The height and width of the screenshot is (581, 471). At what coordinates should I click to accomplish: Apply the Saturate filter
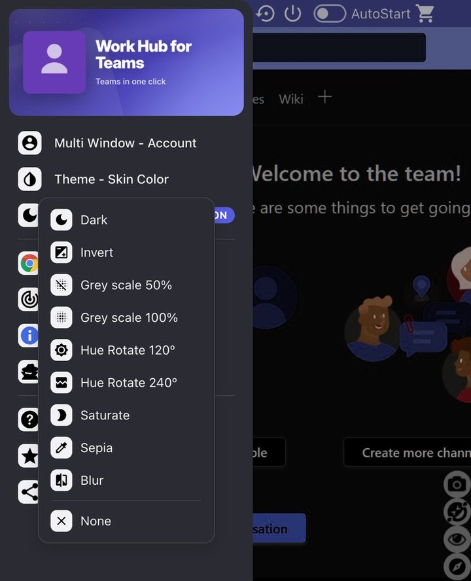(x=126, y=415)
